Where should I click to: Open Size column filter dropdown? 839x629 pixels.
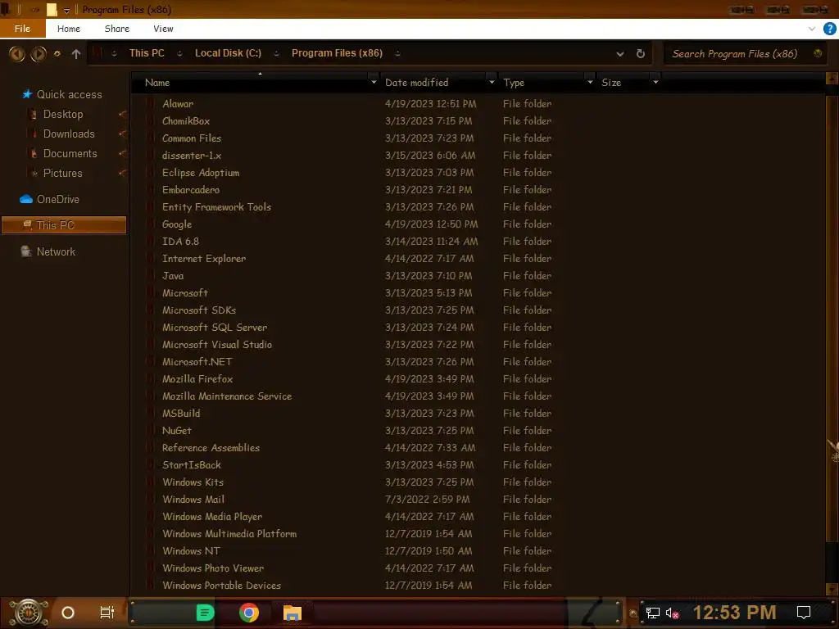(x=655, y=83)
